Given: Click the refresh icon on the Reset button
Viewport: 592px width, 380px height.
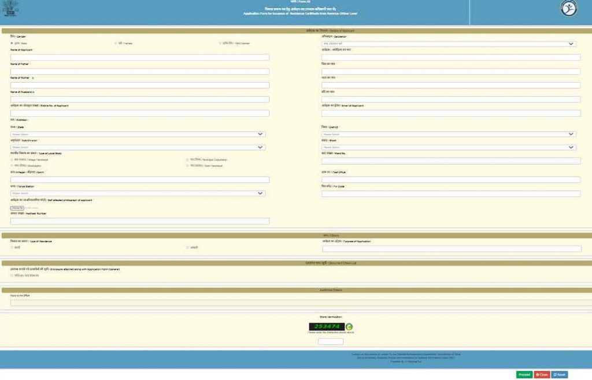Looking at the screenshot, I should pyautogui.click(x=555, y=374).
